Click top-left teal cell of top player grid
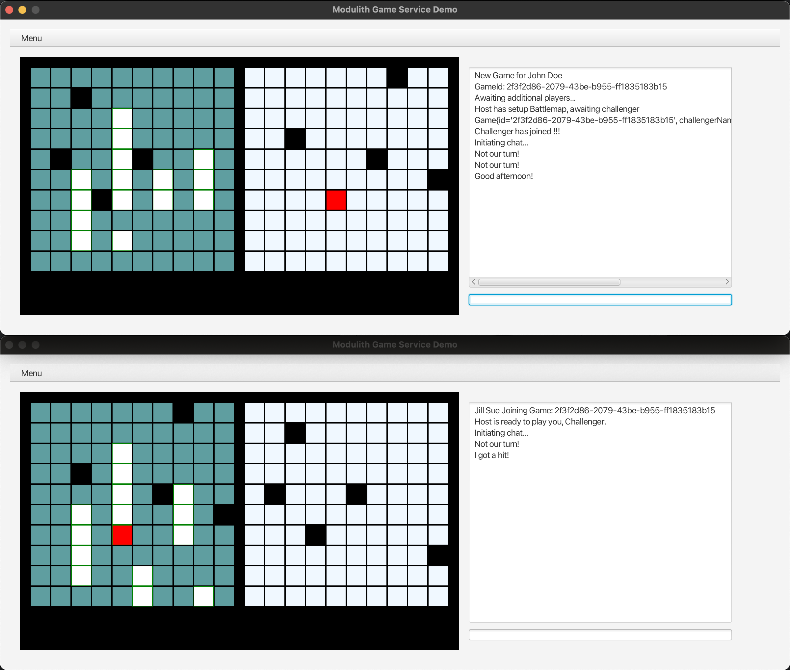Screen dimensions: 790x670 click(40, 78)
